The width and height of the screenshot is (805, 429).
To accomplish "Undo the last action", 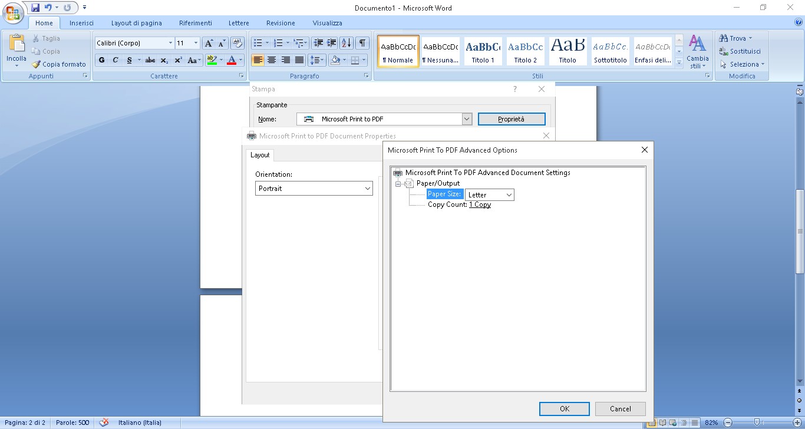I will 48,8.
